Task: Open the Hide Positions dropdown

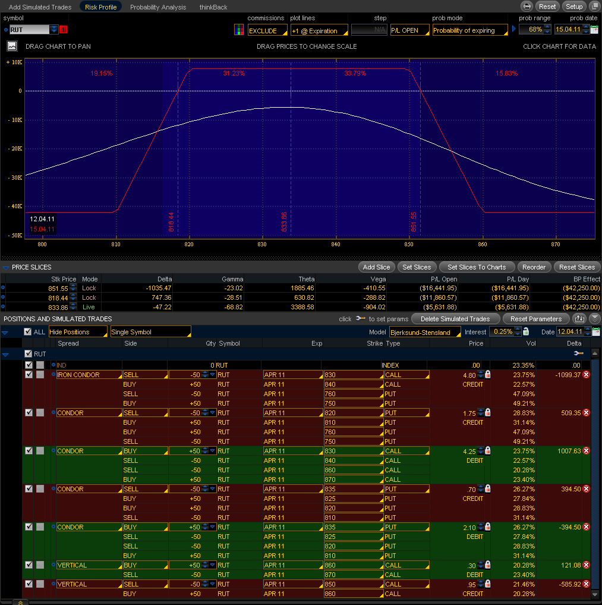Action: pos(78,331)
